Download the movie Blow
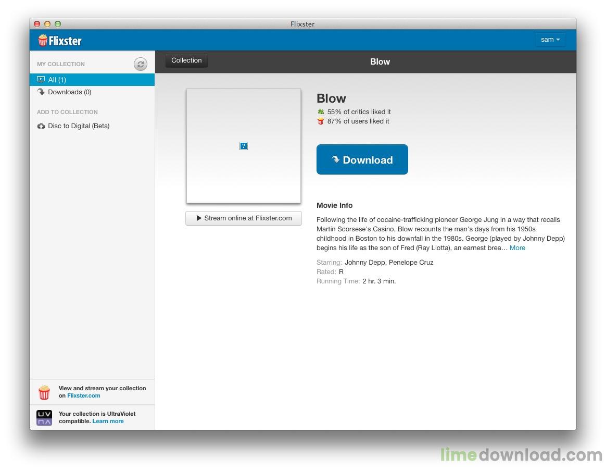Viewport: 606px width, 471px height. point(362,159)
